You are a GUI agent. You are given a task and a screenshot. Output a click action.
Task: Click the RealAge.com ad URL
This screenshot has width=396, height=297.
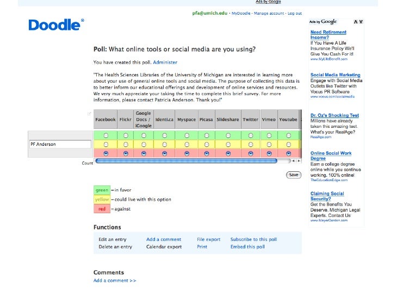coord(321,137)
